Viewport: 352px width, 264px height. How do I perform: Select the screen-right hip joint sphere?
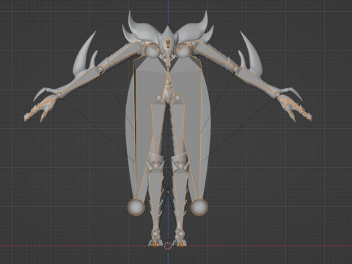point(177,98)
